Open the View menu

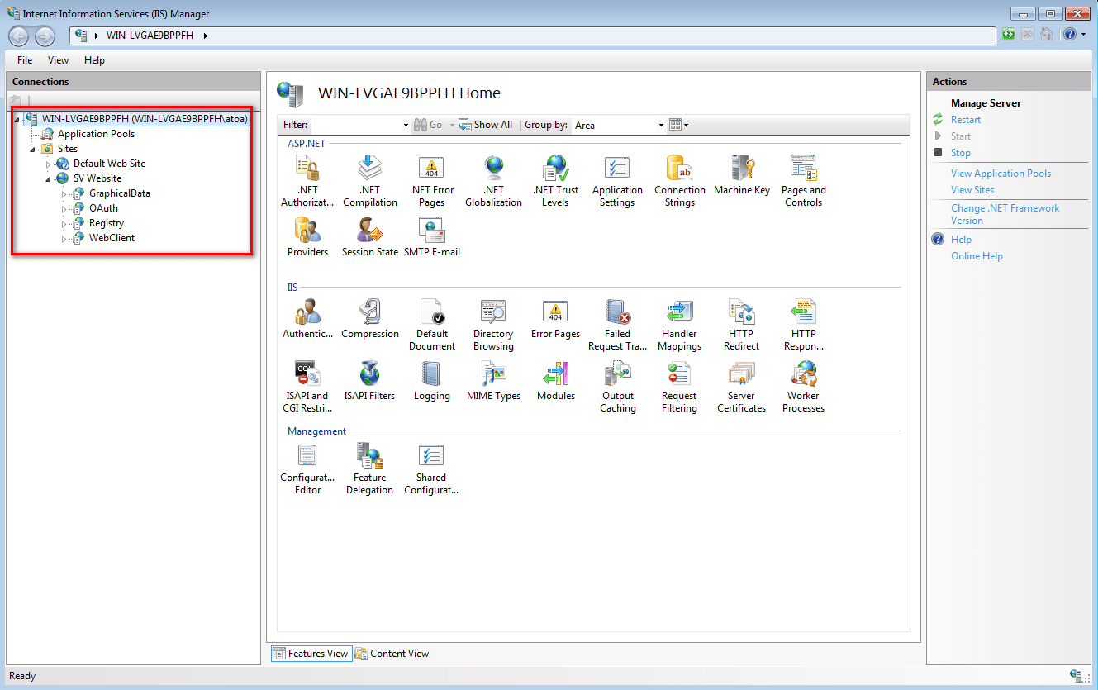click(58, 60)
